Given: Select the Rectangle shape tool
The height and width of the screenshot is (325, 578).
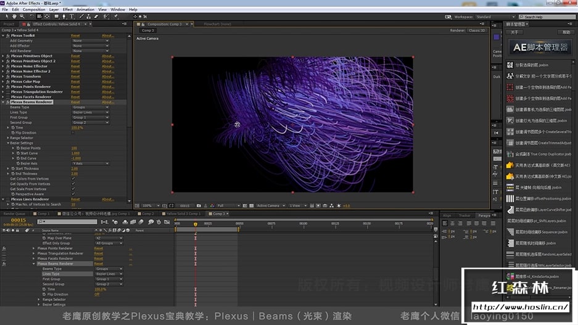Looking at the screenshot, I should (x=56, y=17).
